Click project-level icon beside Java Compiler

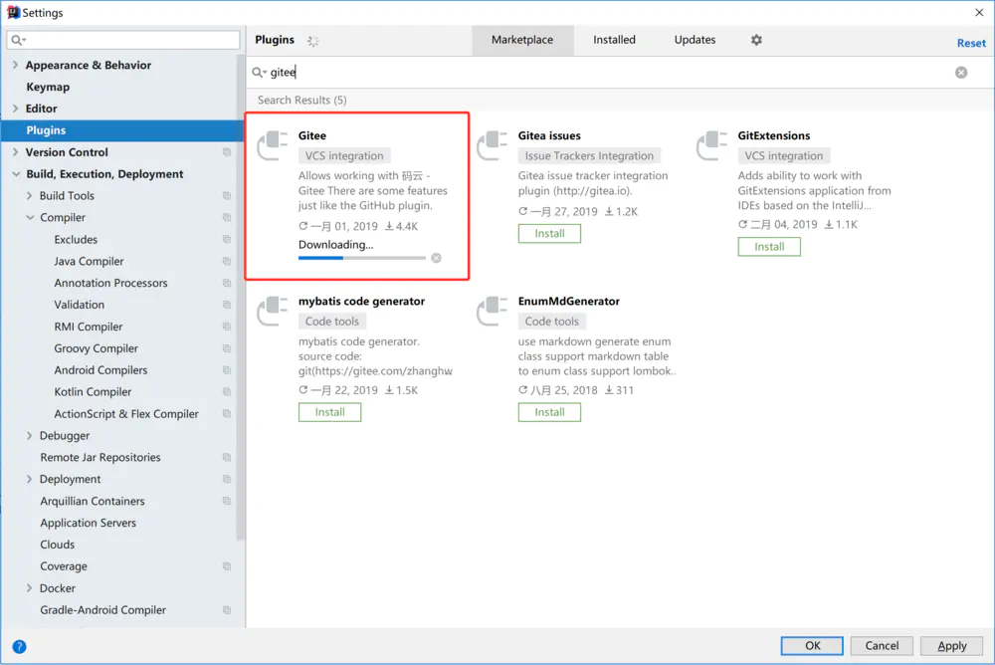click(227, 261)
